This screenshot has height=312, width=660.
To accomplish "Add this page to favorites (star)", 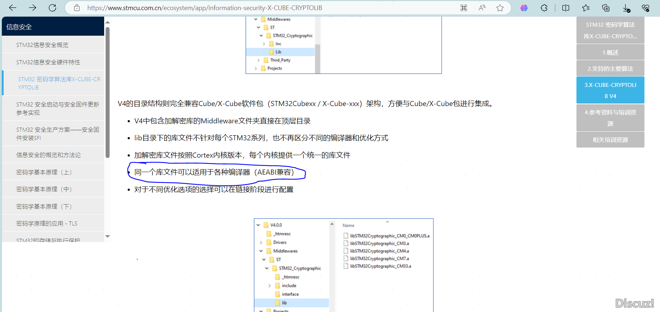I will 500,8.
